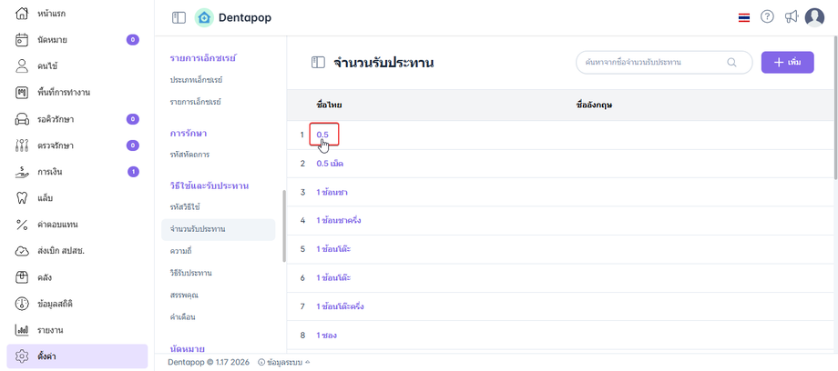
Task: Expand the ข้อมูลระบบ footer info
Action: point(283,362)
